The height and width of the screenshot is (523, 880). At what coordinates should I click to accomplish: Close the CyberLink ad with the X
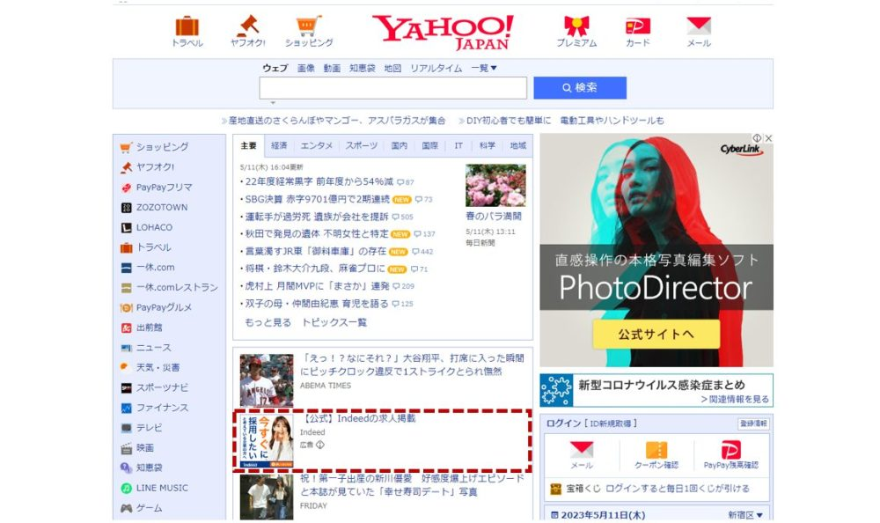pos(768,138)
